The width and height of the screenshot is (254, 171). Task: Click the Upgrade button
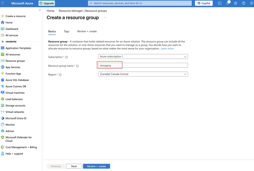click(47, 3)
